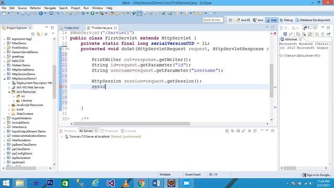
Task: Click the pin icon in Terminal toolbar
Action: click(x=328, y=34)
